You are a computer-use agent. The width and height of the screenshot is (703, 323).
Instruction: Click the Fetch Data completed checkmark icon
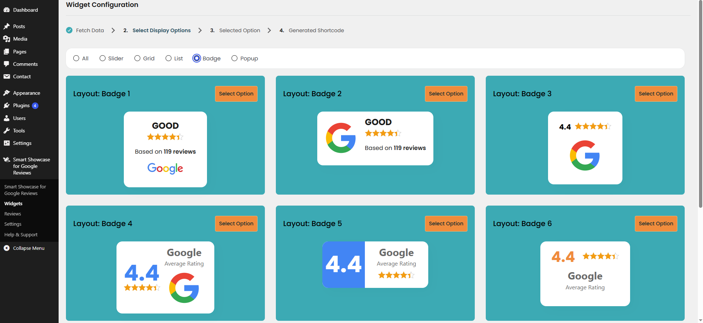tap(69, 30)
